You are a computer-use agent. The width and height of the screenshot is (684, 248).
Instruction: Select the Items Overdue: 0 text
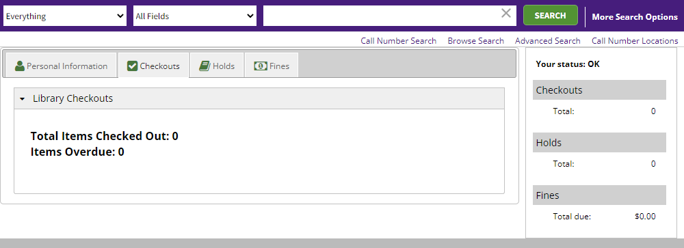coord(77,152)
